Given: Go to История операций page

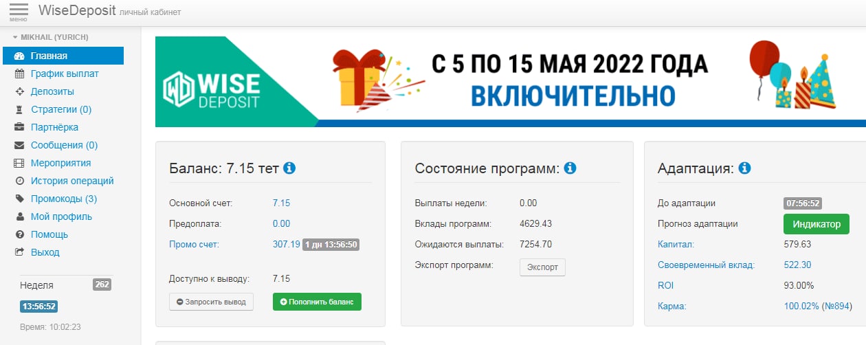Looking at the screenshot, I should pos(72,181).
